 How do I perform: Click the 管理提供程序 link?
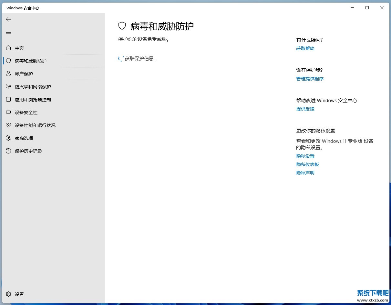tap(310, 79)
